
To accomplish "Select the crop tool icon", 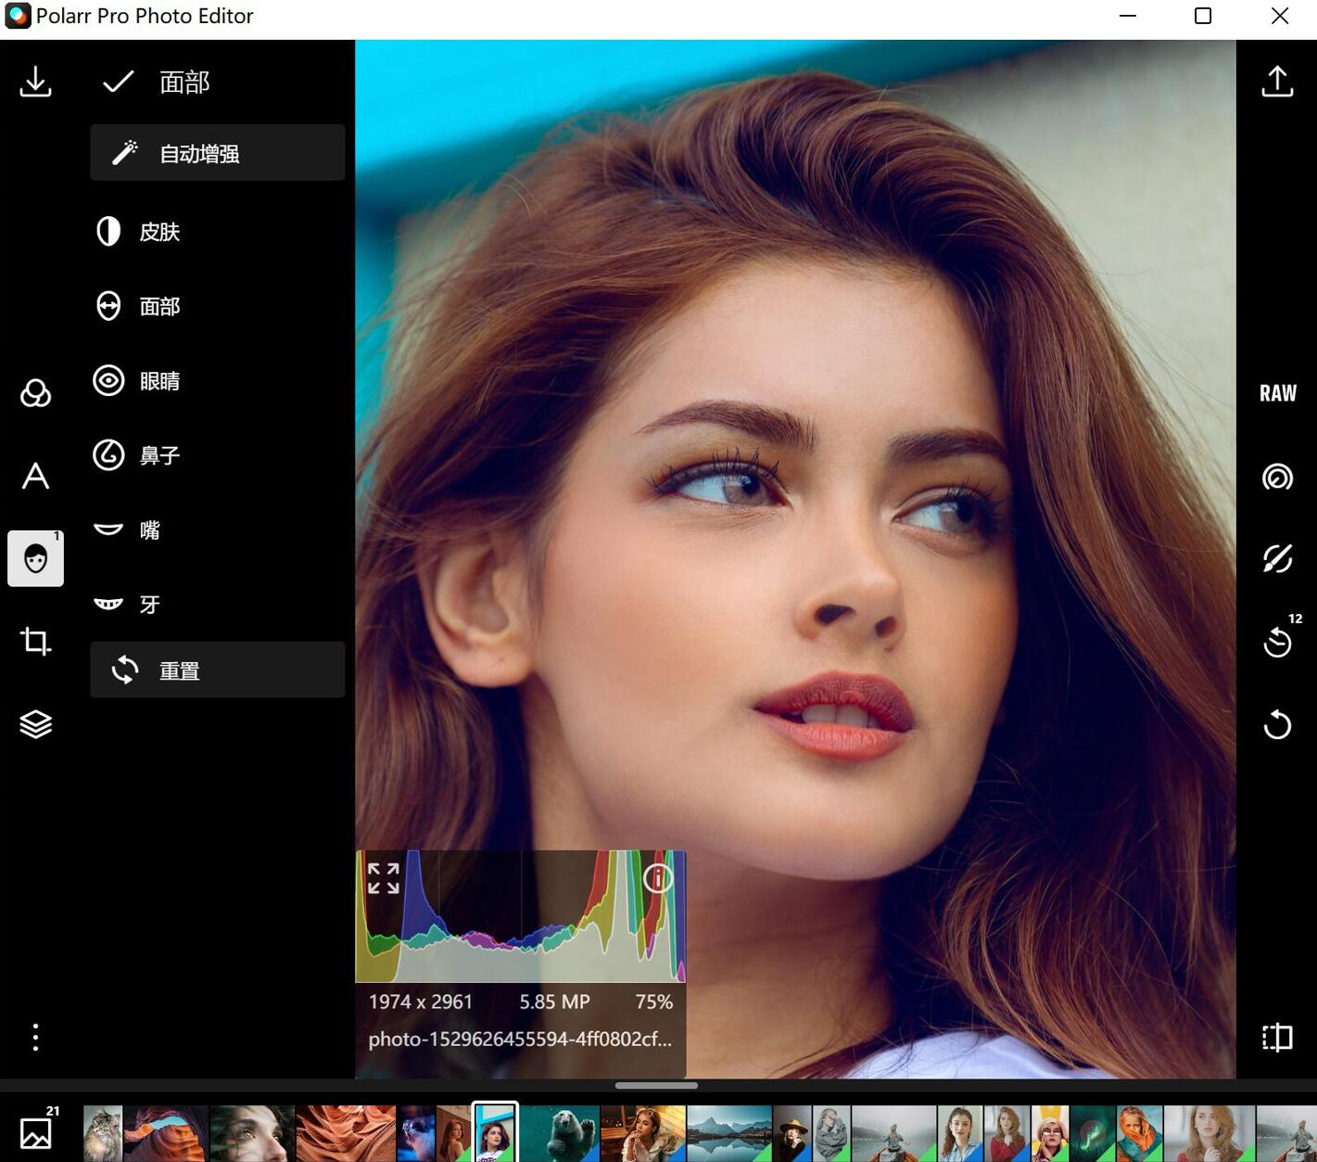I will [35, 641].
